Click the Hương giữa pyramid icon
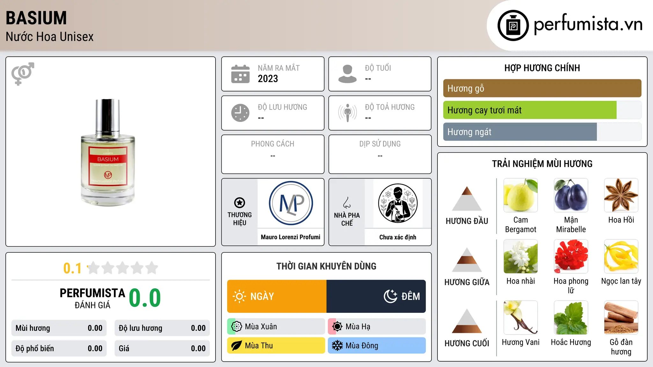This screenshot has width=653, height=367. click(467, 260)
